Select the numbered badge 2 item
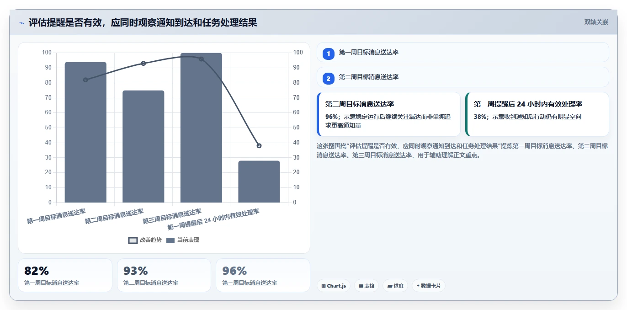The width and height of the screenshot is (627, 310). 462,77
